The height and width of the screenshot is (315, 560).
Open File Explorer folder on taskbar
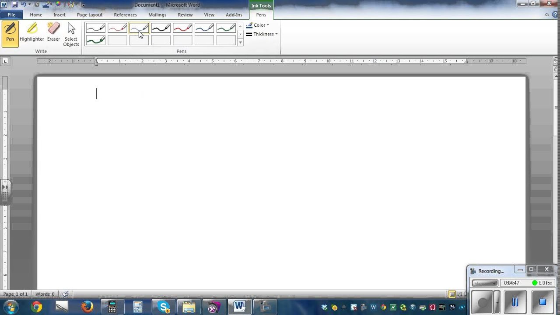tap(189, 307)
